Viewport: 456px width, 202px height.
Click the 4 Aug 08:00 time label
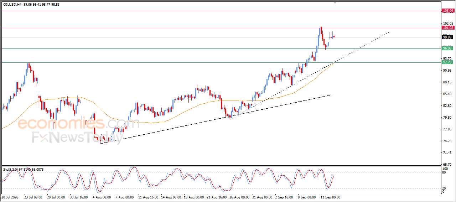[101, 197]
